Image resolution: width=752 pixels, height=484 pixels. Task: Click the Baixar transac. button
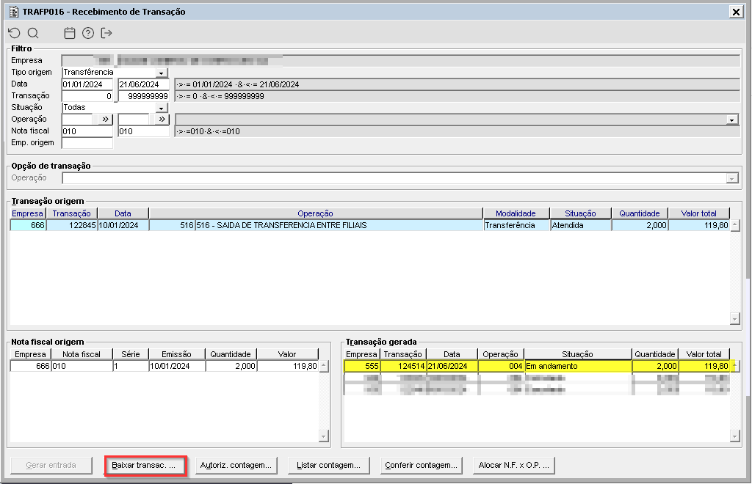point(145,466)
